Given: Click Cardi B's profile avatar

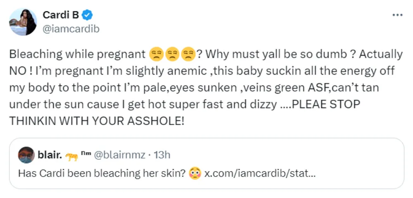Looking at the screenshot, I should pyautogui.click(x=24, y=22).
